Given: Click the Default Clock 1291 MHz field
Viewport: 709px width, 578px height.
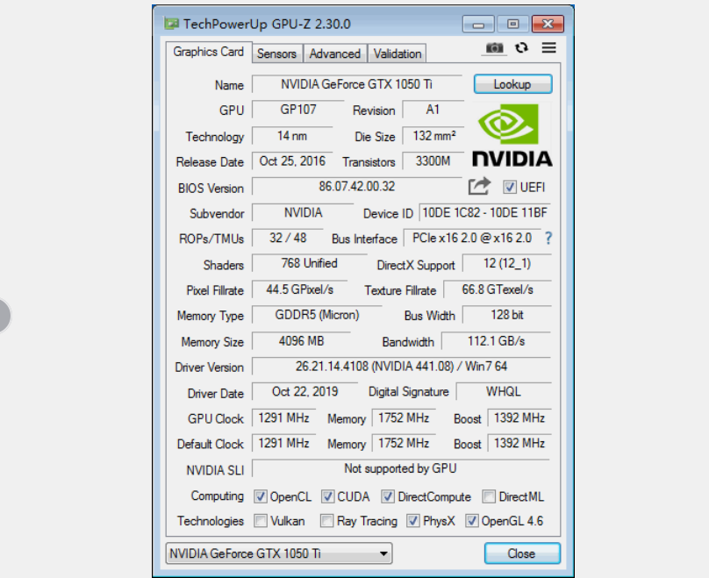Looking at the screenshot, I should pyautogui.click(x=283, y=443).
